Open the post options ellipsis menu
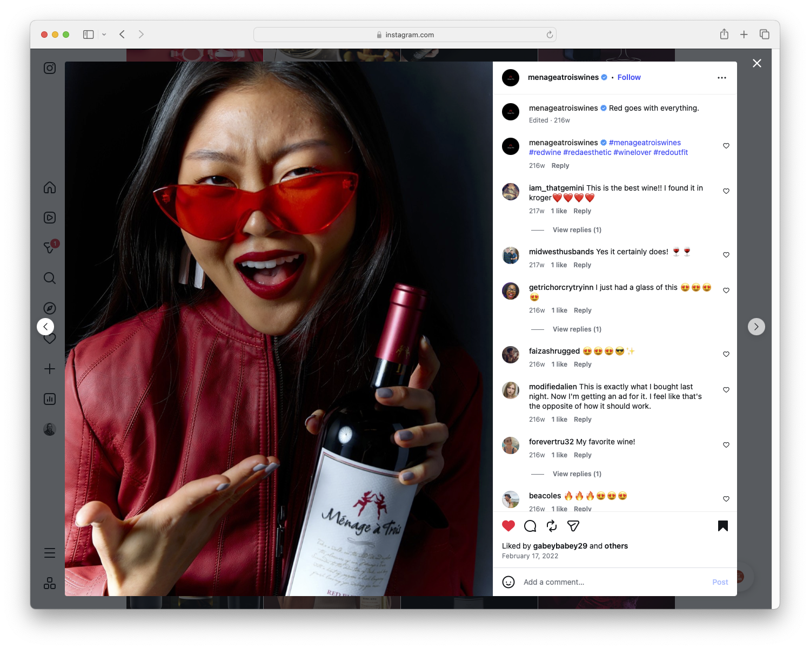This screenshot has width=810, height=649. point(722,77)
